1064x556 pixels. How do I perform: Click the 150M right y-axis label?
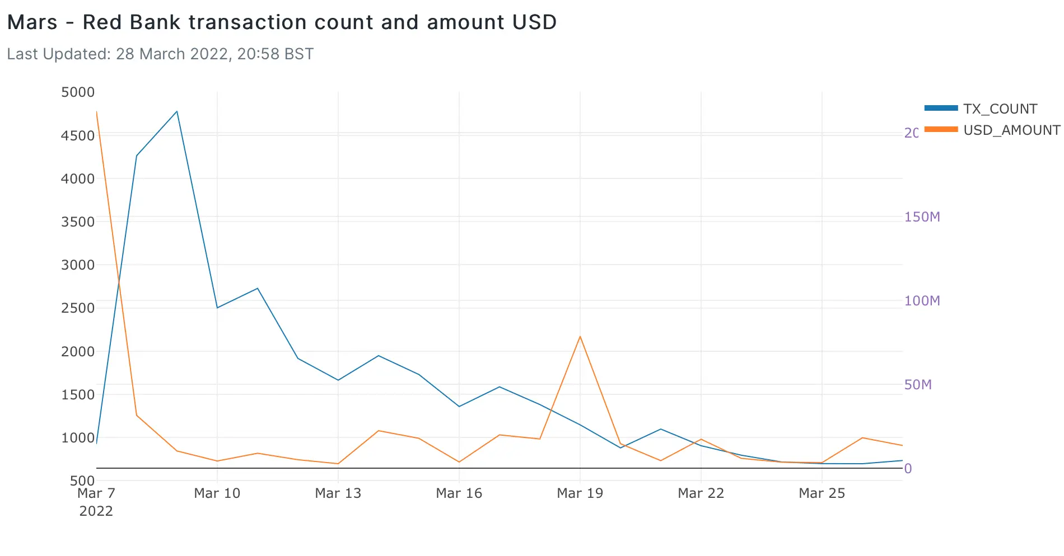tap(922, 217)
